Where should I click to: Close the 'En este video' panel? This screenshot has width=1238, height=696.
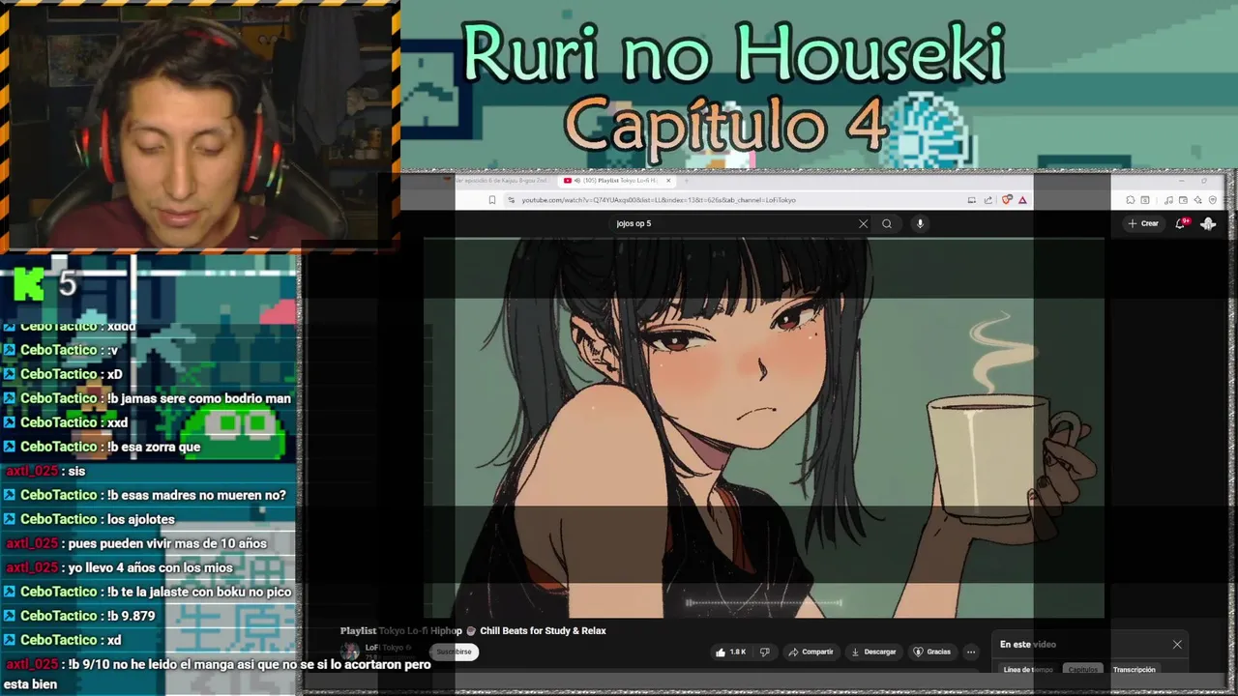tap(1177, 645)
